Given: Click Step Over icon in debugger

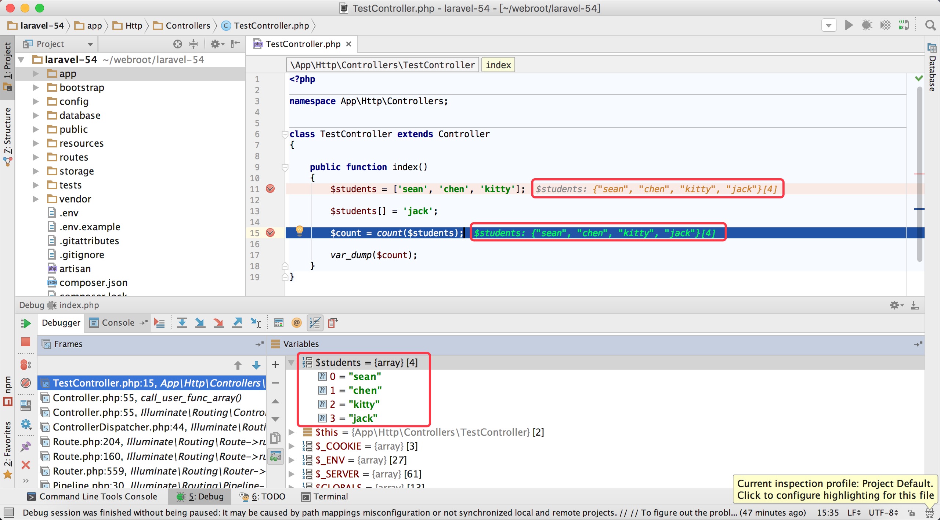Looking at the screenshot, I should click(182, 323).
